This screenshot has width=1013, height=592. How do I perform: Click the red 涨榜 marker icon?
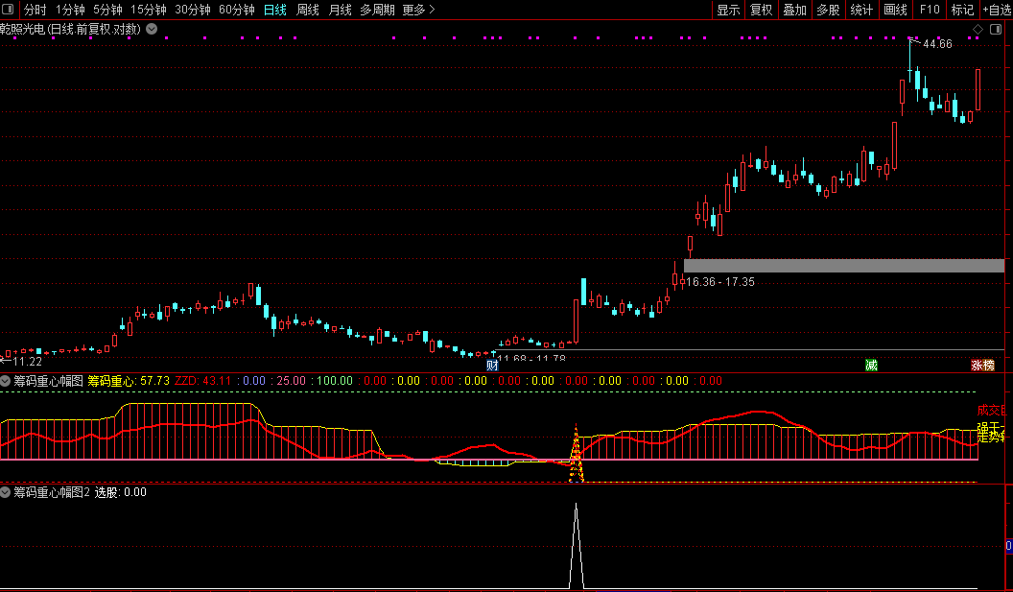coord(982,366)
